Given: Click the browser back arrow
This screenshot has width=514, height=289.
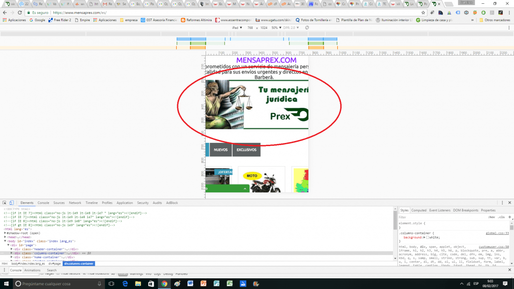Looking at the screenshot, I should 5,13.
